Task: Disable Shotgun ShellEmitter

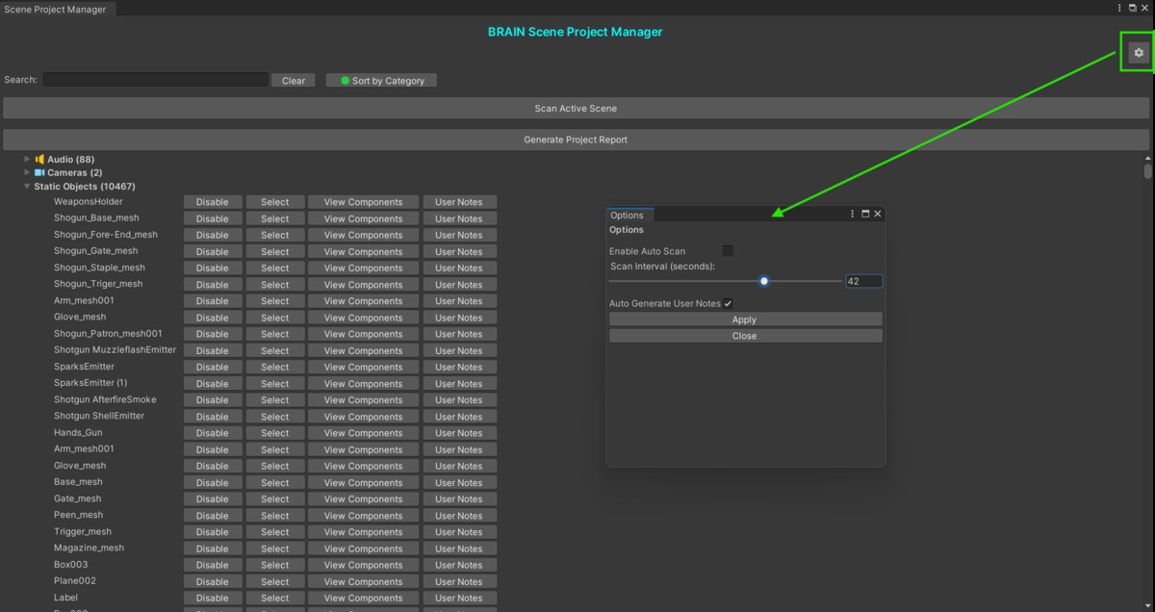Action: pos(213,417)
